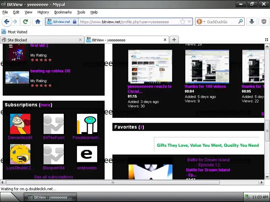The width and height of the screenshot is (270, 202).
Task: Open enterwebs 'e' avatar
Action: tap(87, 154)
